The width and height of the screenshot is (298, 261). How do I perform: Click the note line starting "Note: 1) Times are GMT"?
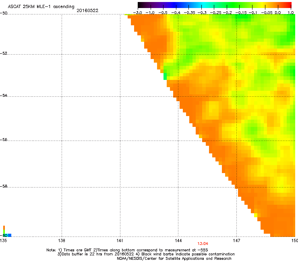tap(127, 250)
